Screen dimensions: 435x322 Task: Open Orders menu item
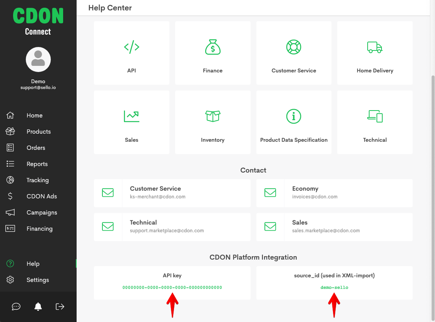[x=36, y=148]
